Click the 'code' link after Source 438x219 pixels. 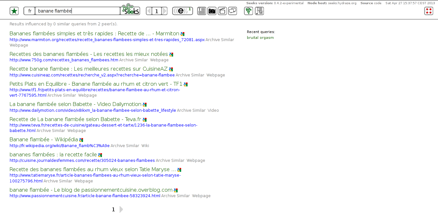tap(378, 3)
